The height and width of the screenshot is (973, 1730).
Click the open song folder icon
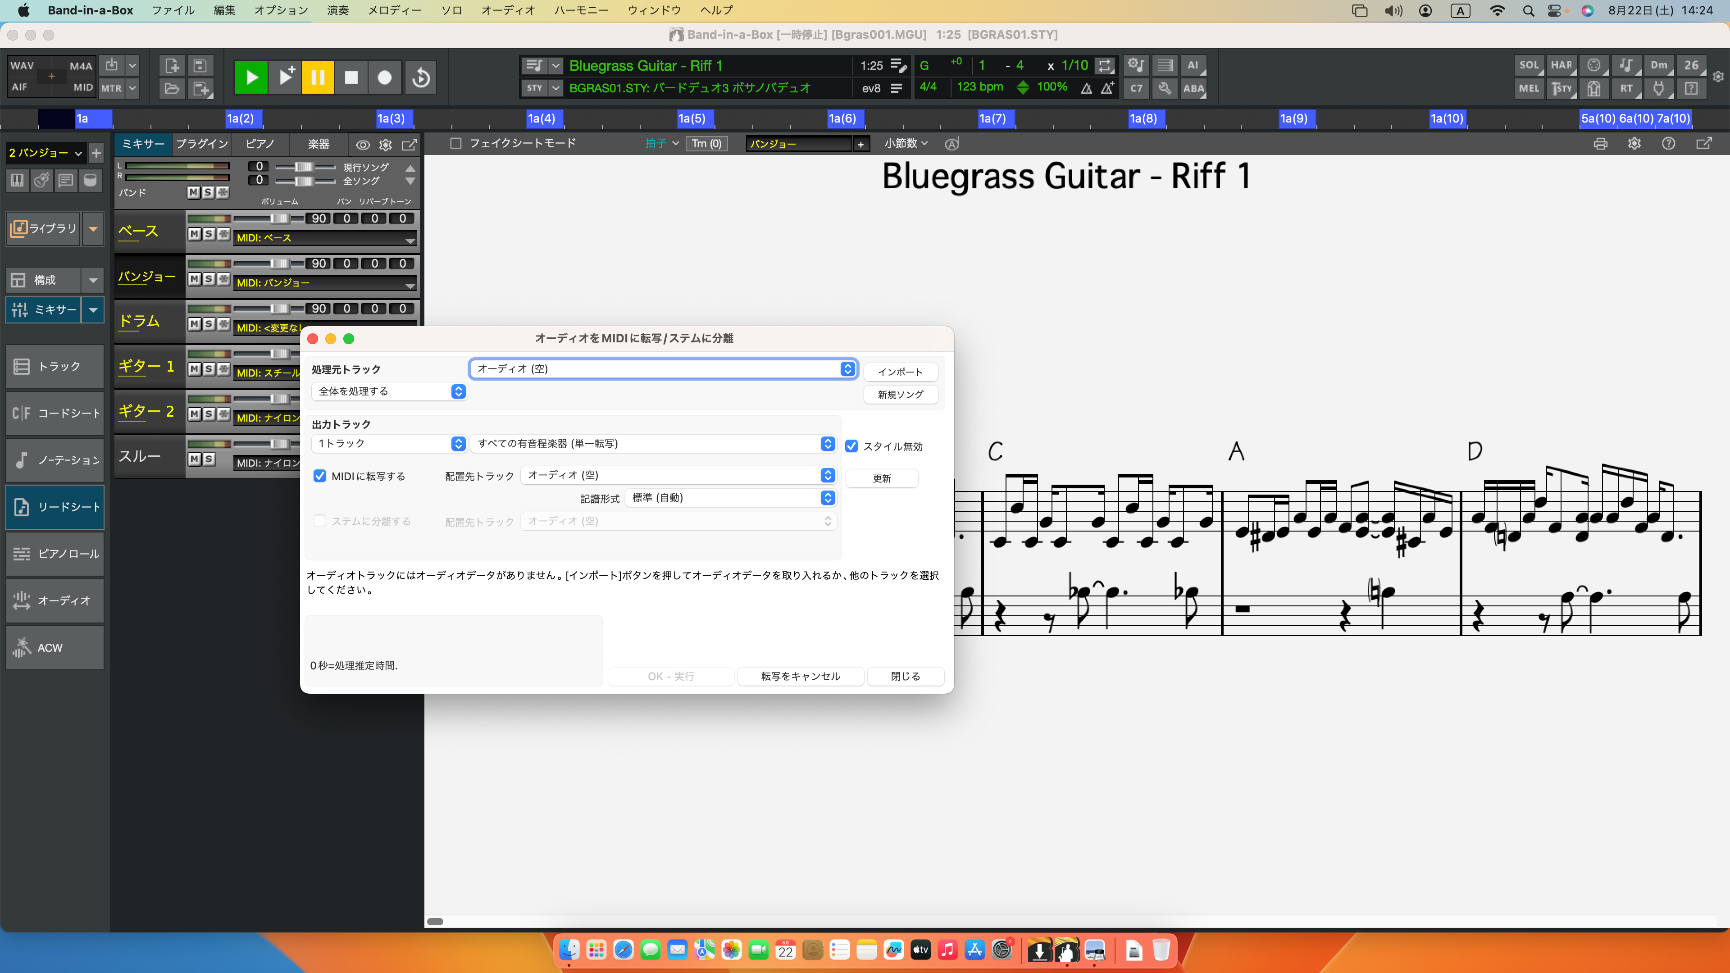point(172,89)
